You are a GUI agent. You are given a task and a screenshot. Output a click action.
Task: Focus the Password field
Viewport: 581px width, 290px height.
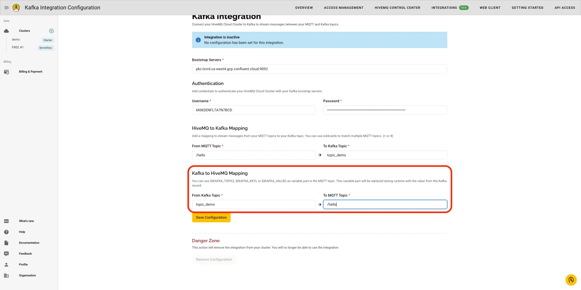385,110
